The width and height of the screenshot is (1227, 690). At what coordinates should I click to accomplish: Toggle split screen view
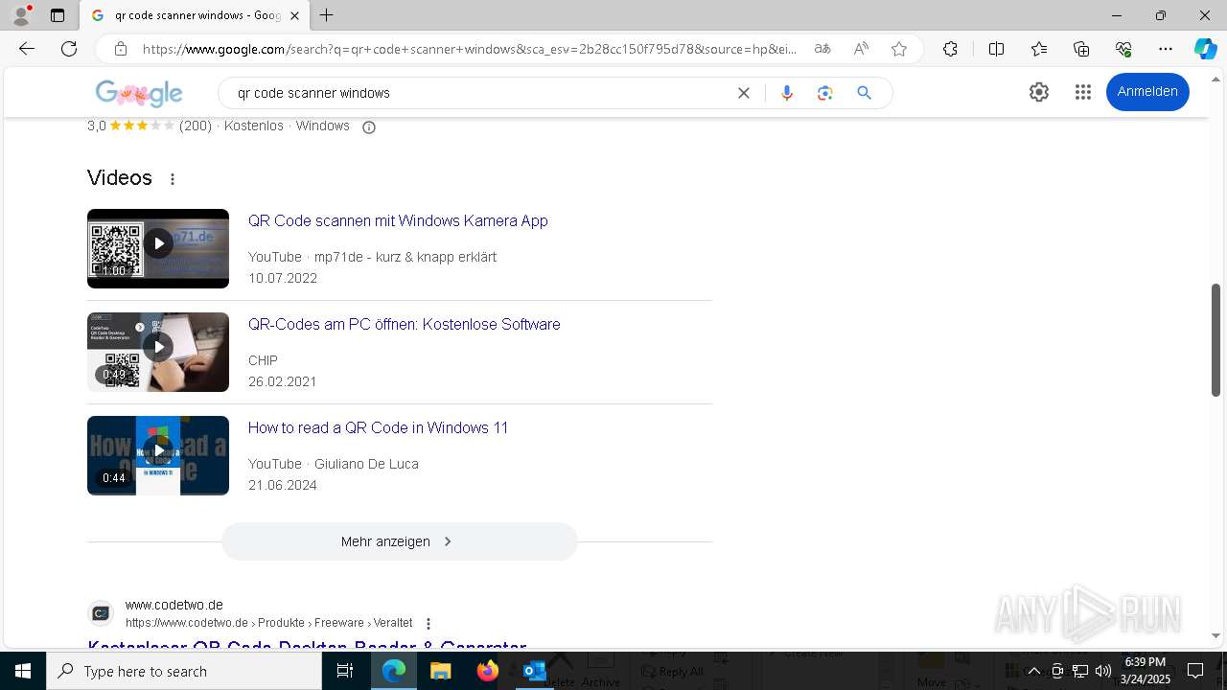(996, 49)
